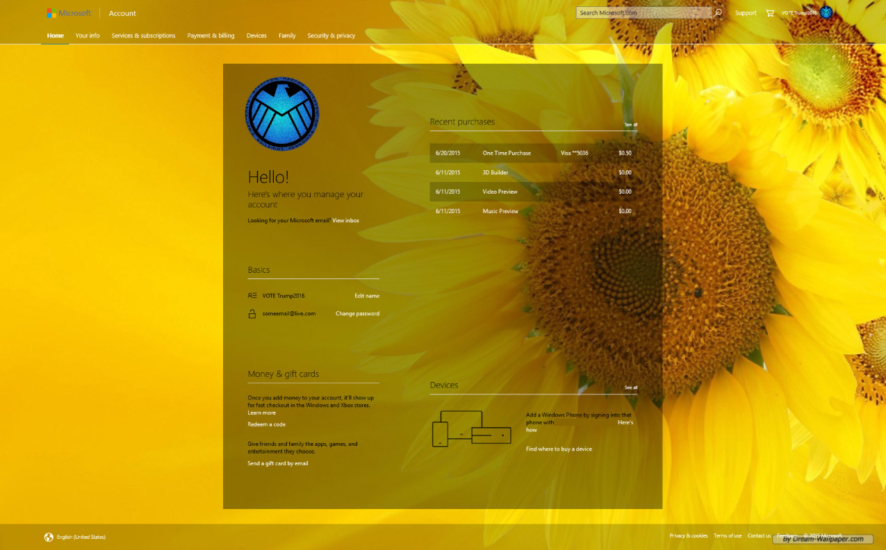Click the devices illustration in Devices section
This screenshot has width=886, height=550.
coord(471,428)
